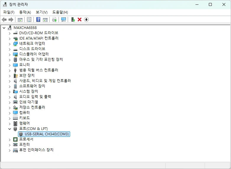Expand the 키보드 node chevron
This screenshot has height=169, width=231.
coord(9,118)
